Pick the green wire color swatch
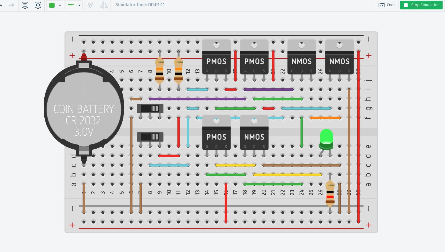The image size is (445, 252). pyautogui.click(x=52, y=5)
